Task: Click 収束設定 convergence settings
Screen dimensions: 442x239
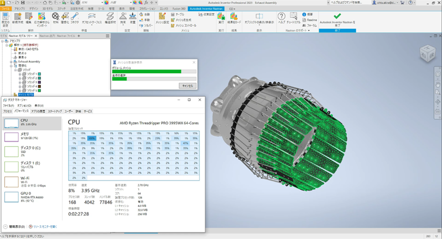Action: pos(206,14)
